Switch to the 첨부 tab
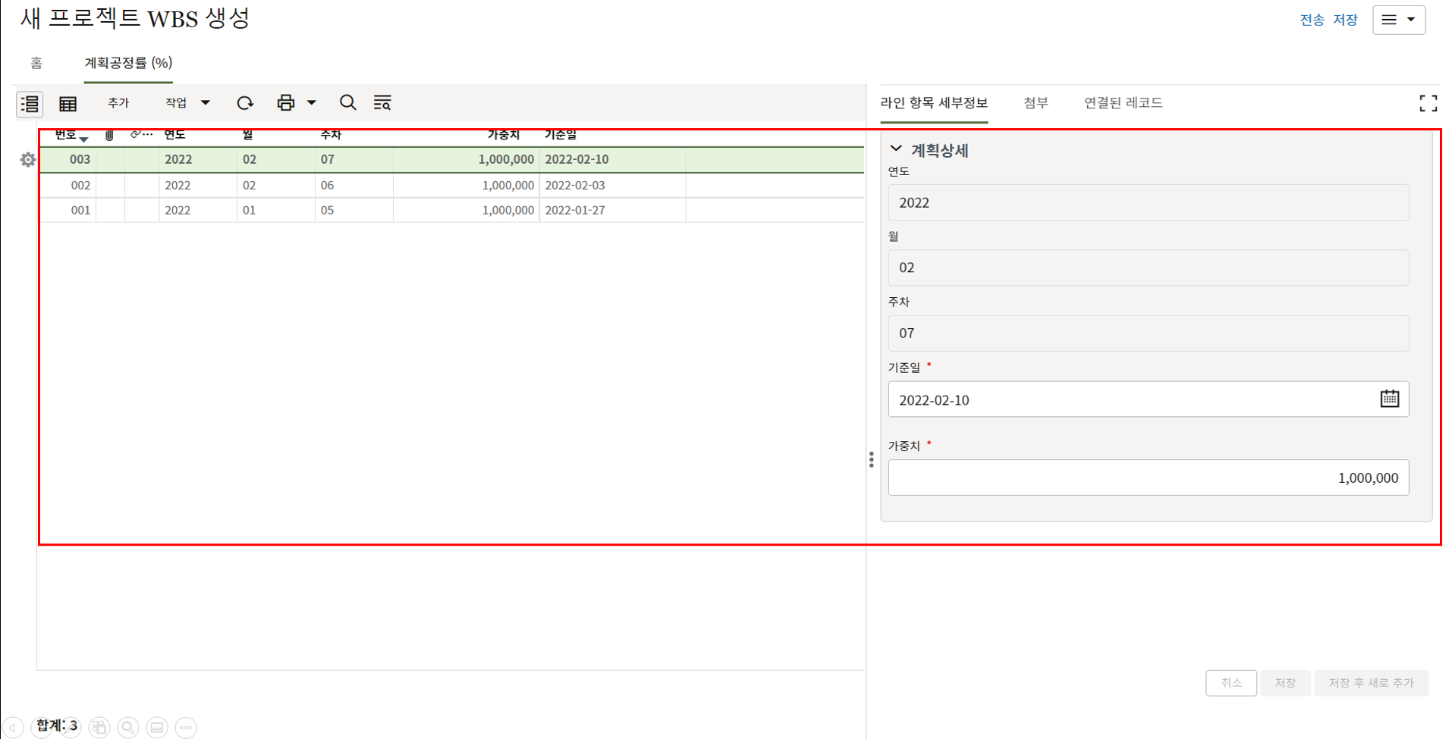This screenshot has width=1449, height=739. [1036, 103]
